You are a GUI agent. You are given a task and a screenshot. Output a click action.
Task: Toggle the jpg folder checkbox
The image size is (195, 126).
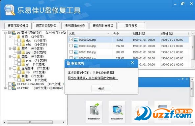(x=19, y=52)
